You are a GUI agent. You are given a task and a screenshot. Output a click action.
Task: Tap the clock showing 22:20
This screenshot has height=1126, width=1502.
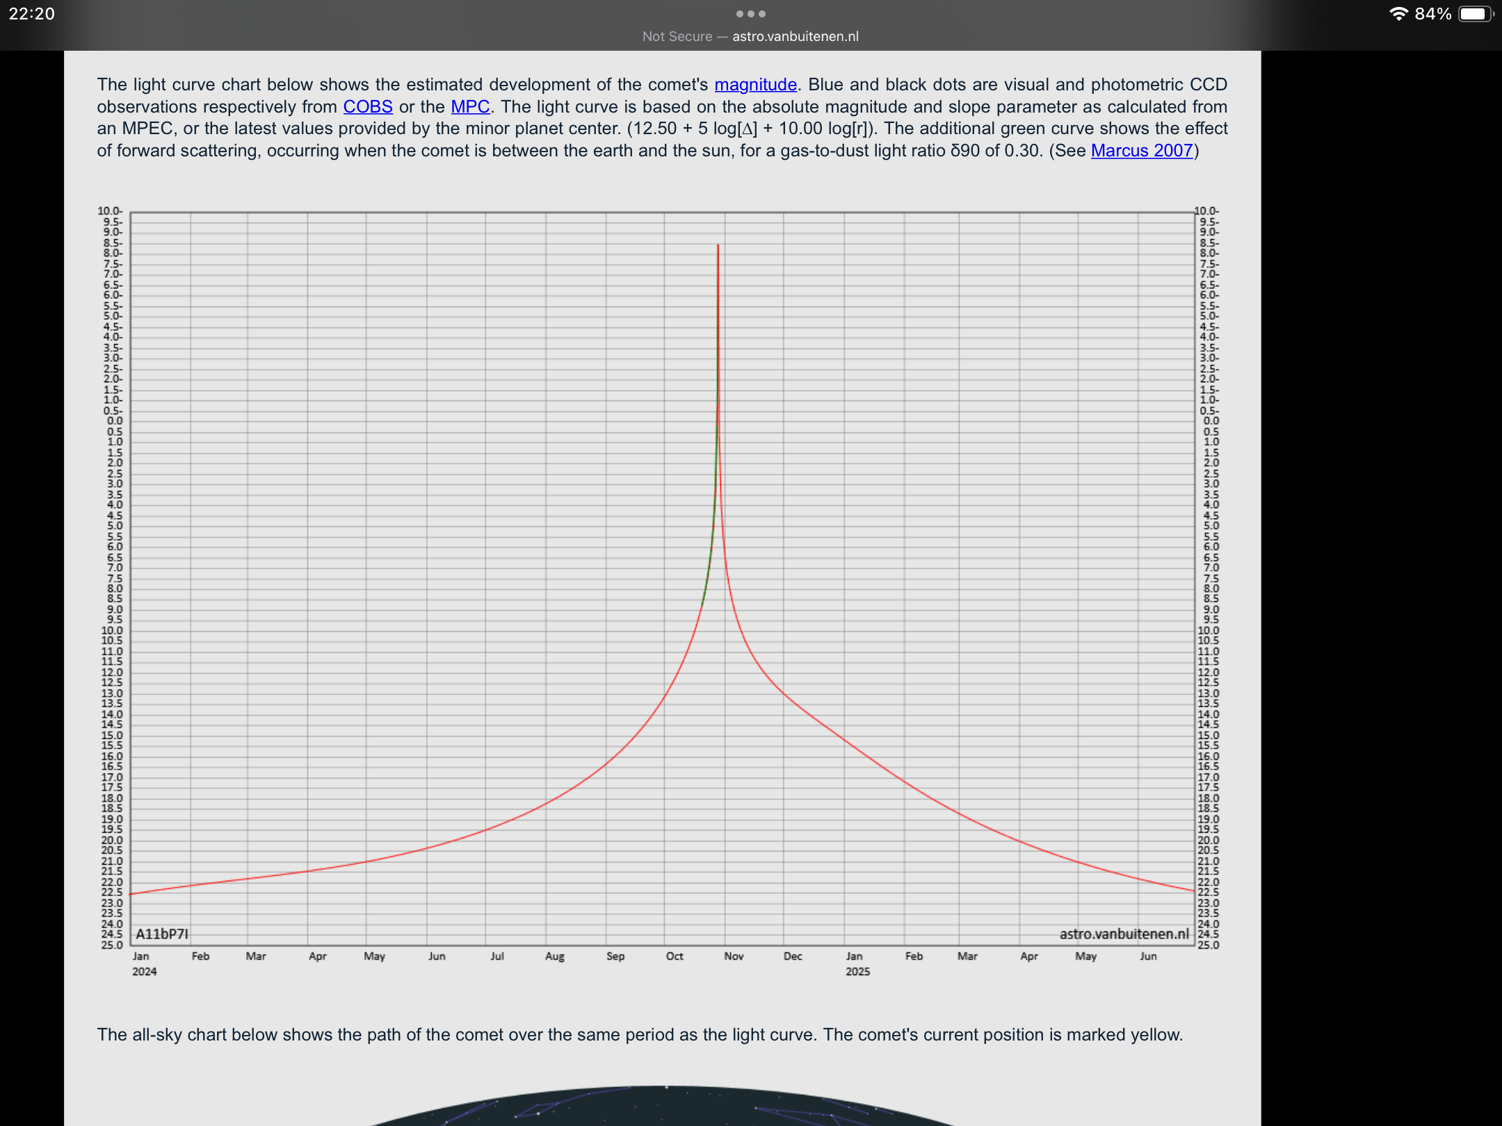[x=32, y=14]
